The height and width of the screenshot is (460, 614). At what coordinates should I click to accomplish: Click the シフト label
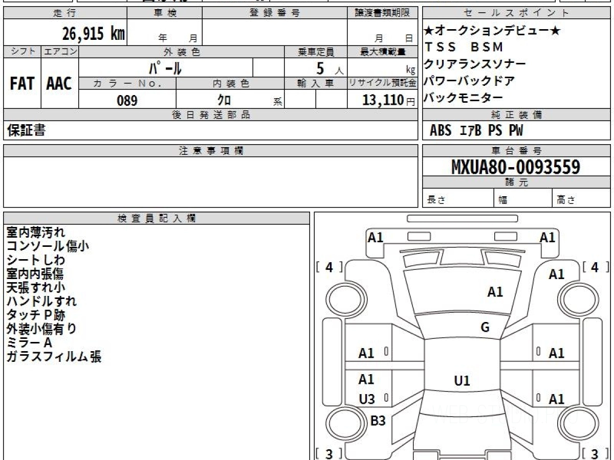22,52
